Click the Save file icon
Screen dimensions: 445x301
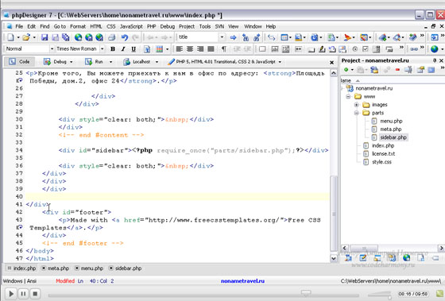44,37
